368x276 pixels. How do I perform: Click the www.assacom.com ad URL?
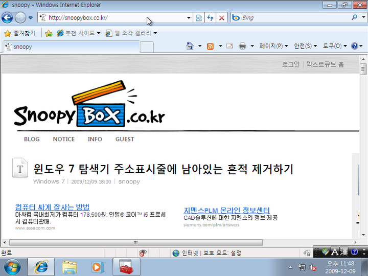(x=35, y=228)
